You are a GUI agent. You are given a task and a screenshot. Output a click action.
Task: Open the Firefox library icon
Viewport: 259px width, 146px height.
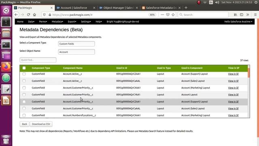tap(236, 15)
